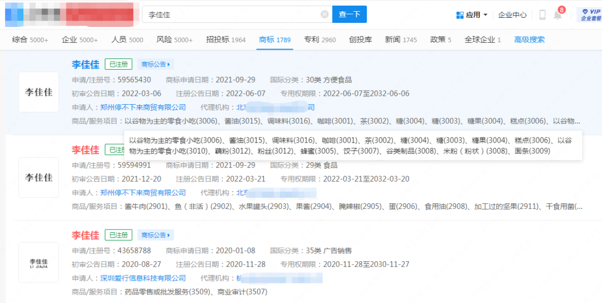Expand 商标公告 for trademark 59565430

pos(156,64)
